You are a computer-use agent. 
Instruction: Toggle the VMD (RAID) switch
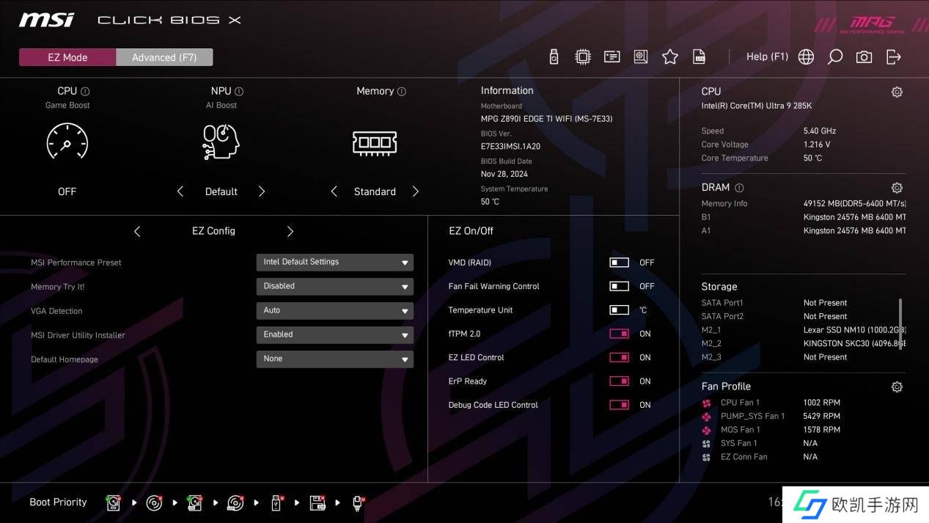[619, 263]
